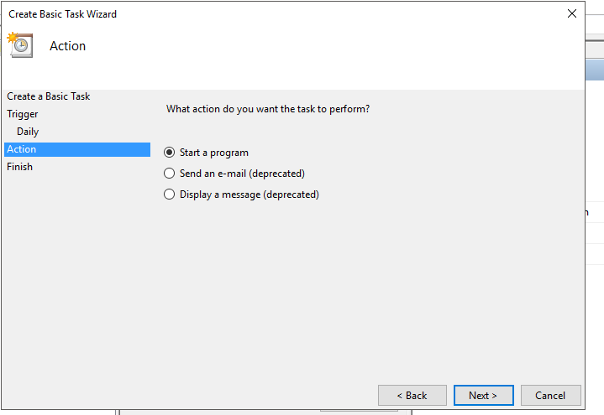
Task: Go to the Create a Basic Task step
Action: 48,96
